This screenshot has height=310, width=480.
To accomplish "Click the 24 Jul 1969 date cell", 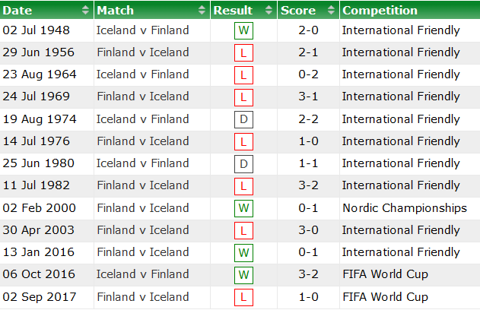I will click(x=37, y=96).
